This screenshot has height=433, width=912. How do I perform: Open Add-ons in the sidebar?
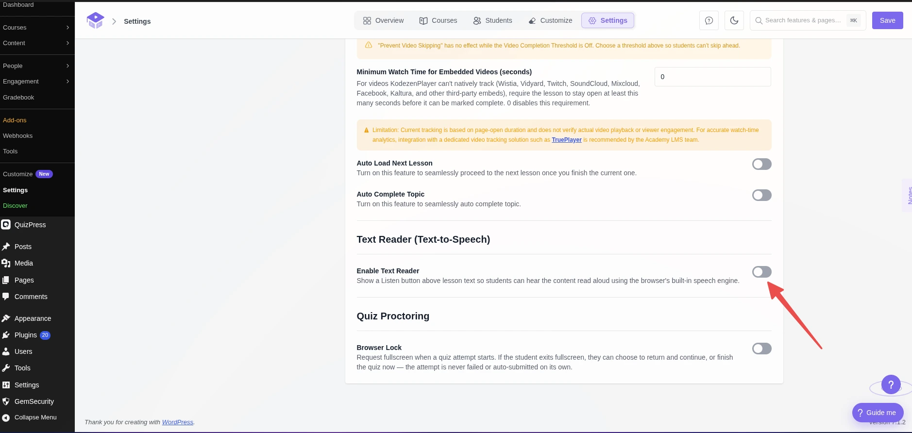click(x=15, y=120)
